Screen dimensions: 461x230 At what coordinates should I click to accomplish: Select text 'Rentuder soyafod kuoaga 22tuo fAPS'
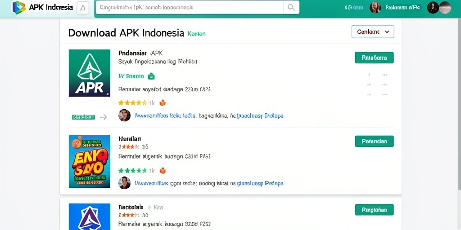(x=164, y=89)
